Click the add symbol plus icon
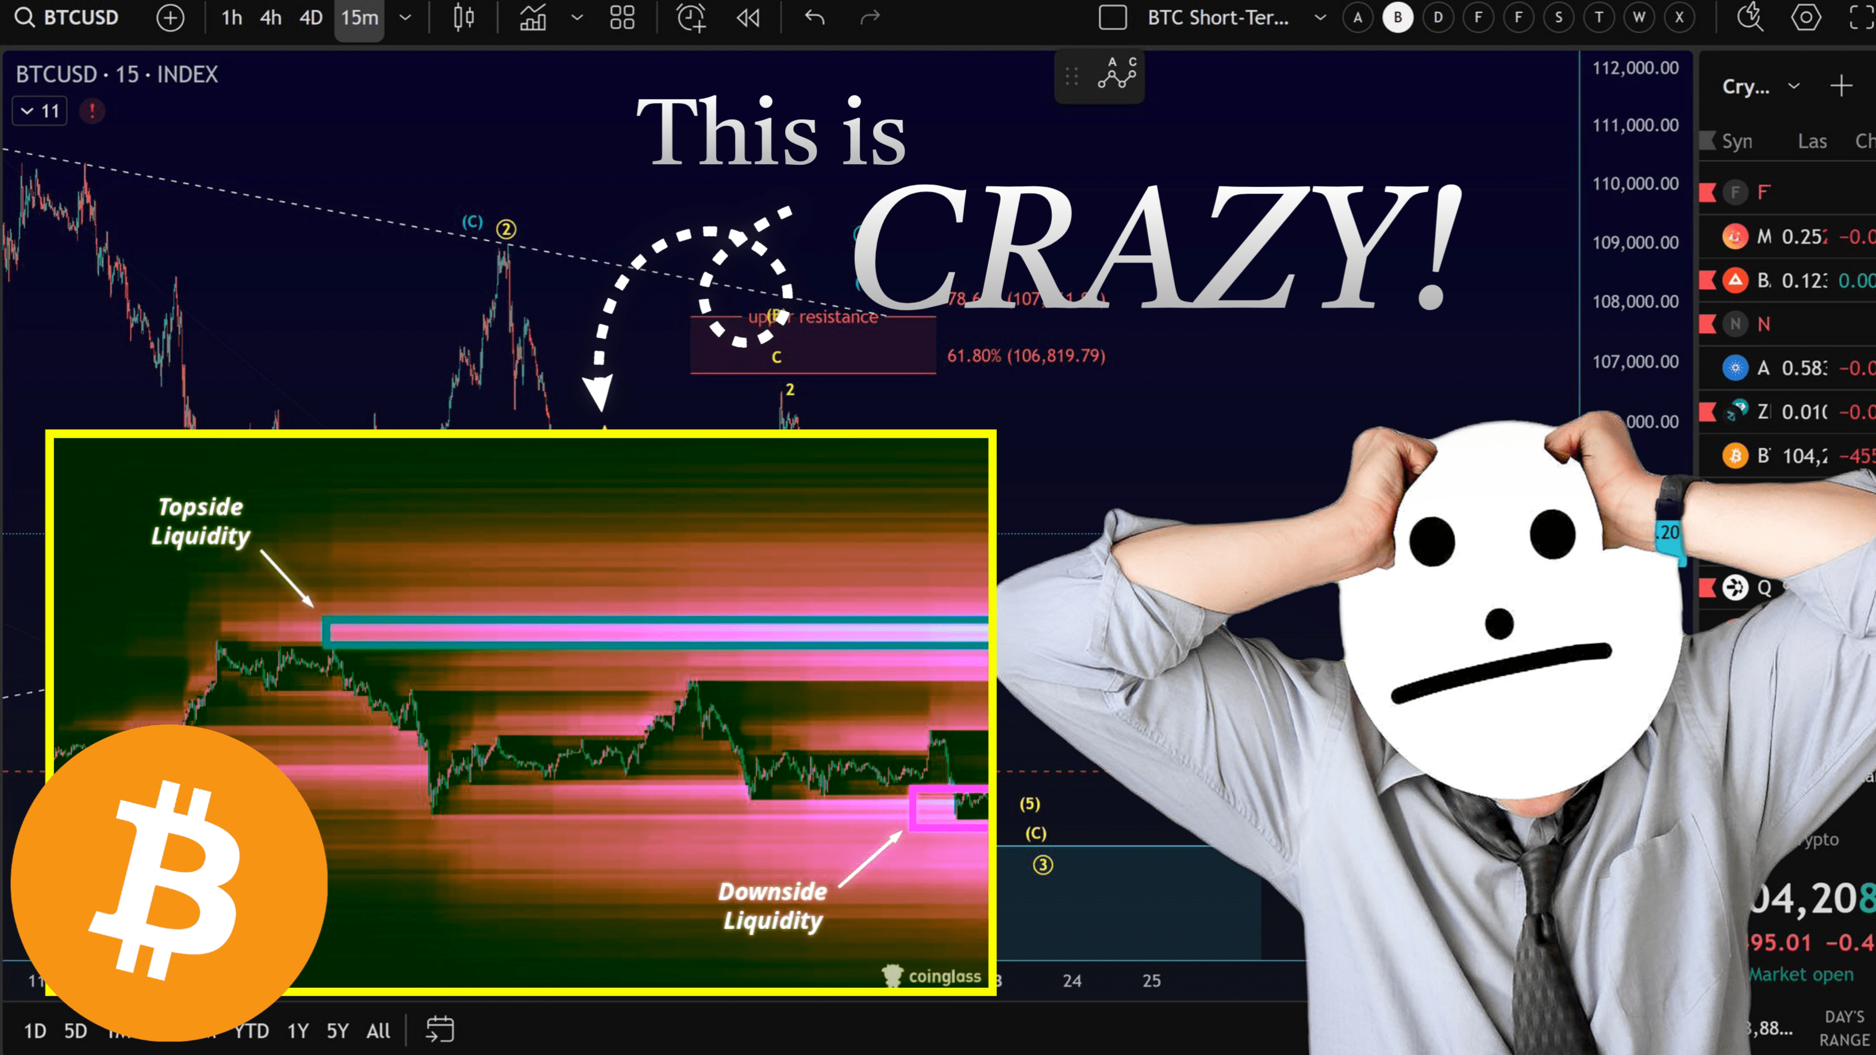 click(x=170, y=17)
